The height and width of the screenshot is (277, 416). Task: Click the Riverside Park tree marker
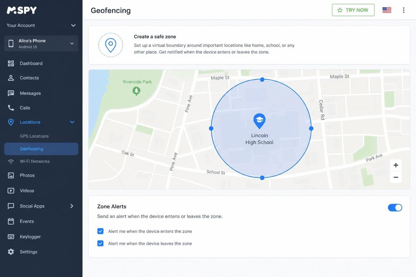(136, 91)
